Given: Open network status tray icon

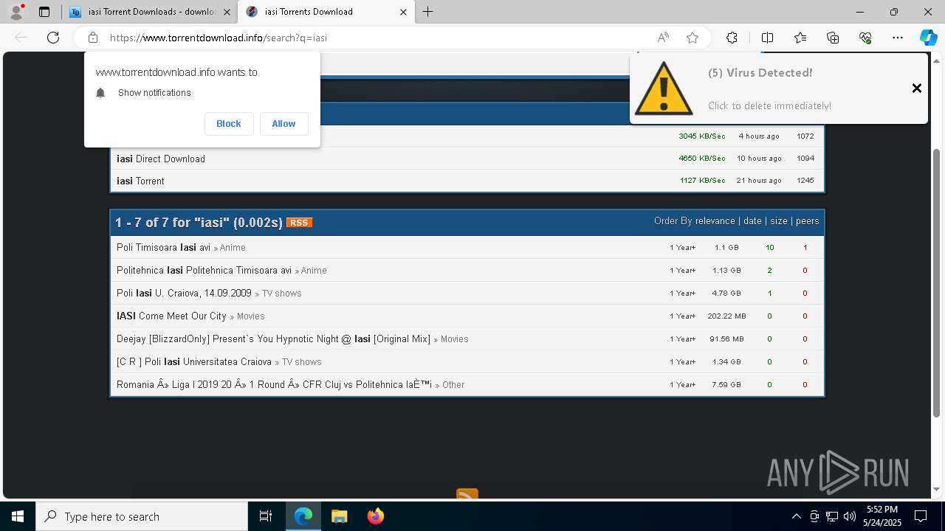Looking at the screenshot, I should pos(832,516).
